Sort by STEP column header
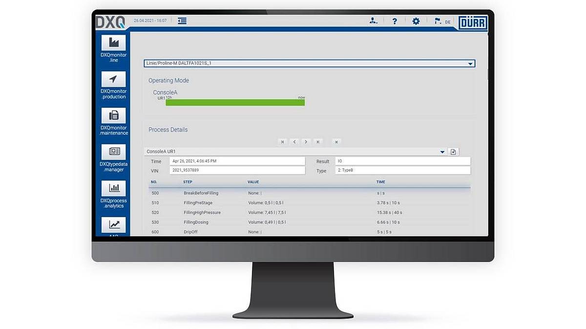Image resolution: width=586 pixels, height=329 pixels. pyautogui.click(x=188, y=182)
